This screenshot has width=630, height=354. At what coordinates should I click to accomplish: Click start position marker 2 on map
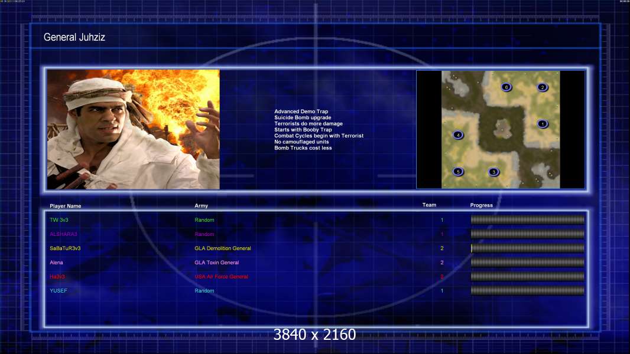pyautogui.click(x=543, y=87)
